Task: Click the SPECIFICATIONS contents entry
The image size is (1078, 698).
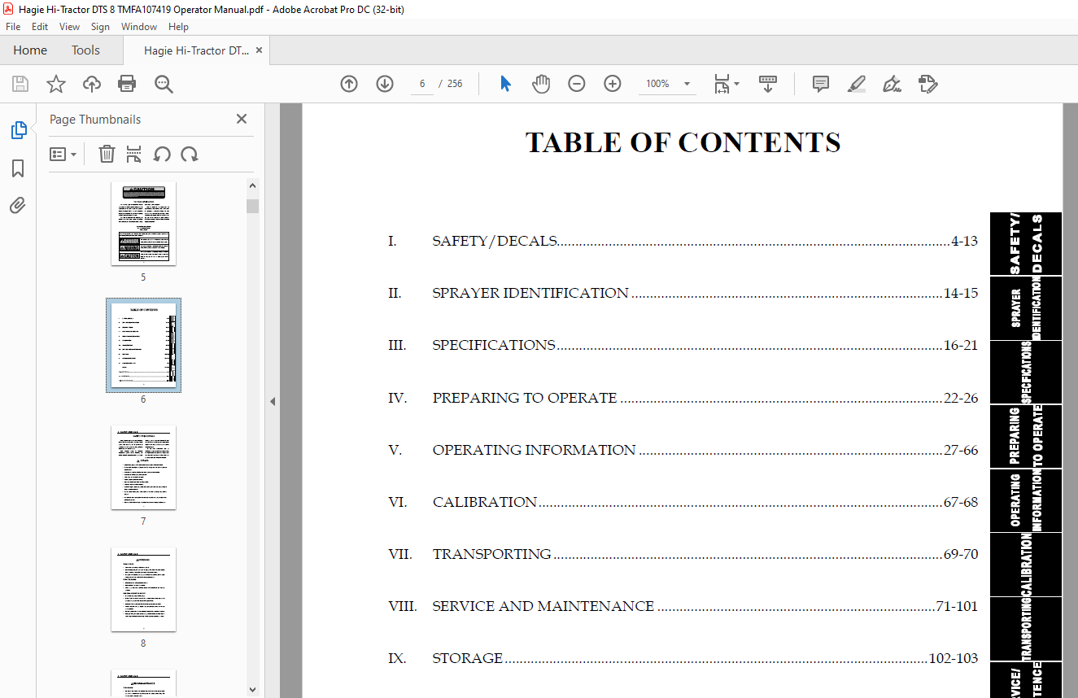Action: [683, 345]
